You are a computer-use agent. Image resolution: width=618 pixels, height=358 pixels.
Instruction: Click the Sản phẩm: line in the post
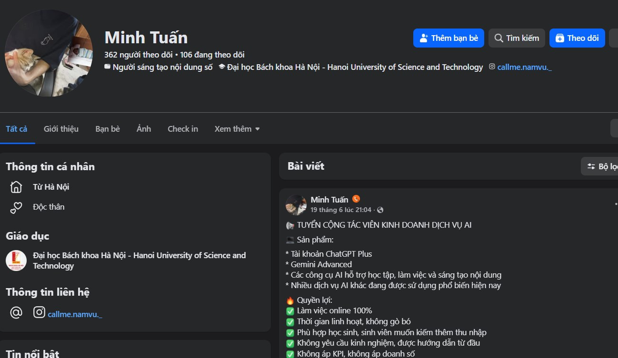(315, 240)
